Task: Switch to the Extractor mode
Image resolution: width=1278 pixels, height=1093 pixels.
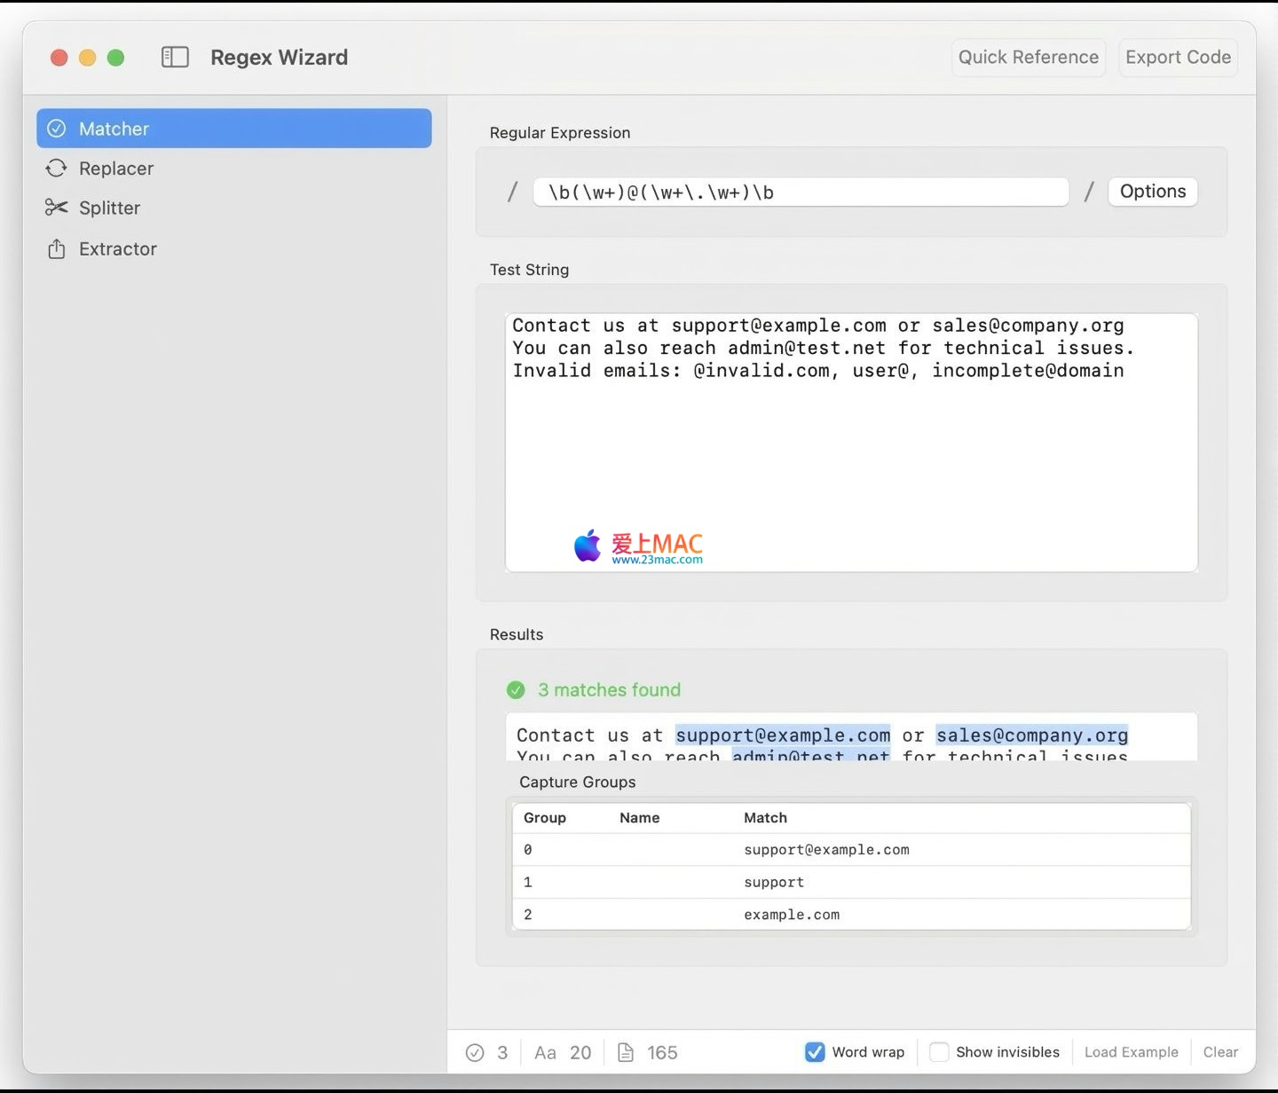Action: tap(118, 249)
